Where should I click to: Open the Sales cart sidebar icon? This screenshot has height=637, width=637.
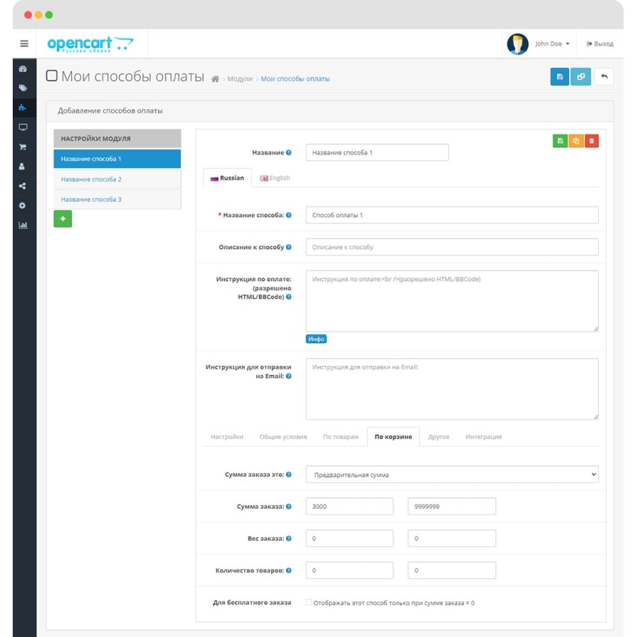(23, 147)
